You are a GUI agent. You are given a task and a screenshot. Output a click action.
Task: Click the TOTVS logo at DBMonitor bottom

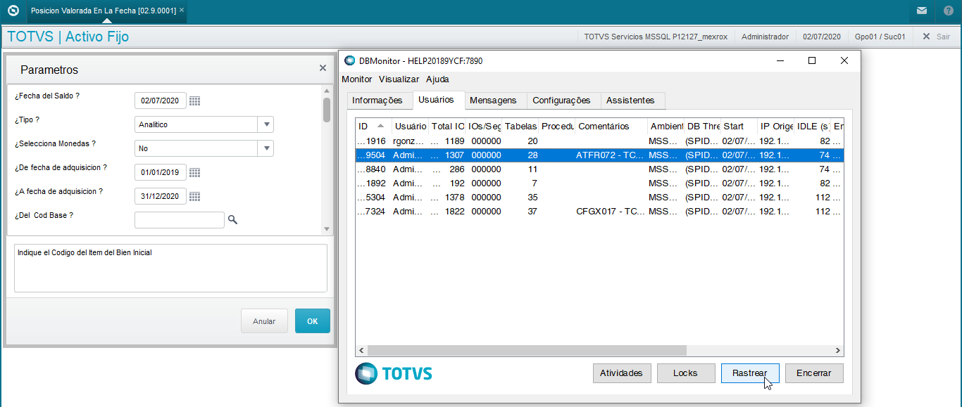[394, 373]
